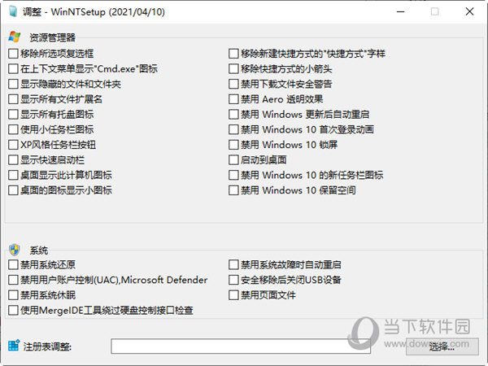Click the 注册表调整 path input field
This screenshot has width=488, height=366.
click(241, 346)
